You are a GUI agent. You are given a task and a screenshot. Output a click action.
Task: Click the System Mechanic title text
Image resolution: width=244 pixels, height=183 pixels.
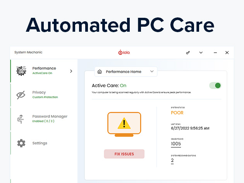[28, 52]
